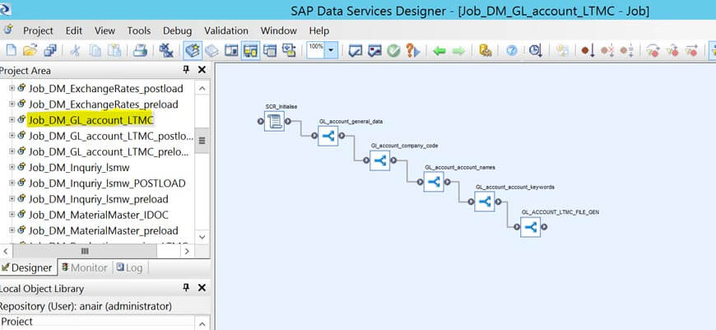Open the View menu
Screen dimensions: 716x330
pos(105,30)
